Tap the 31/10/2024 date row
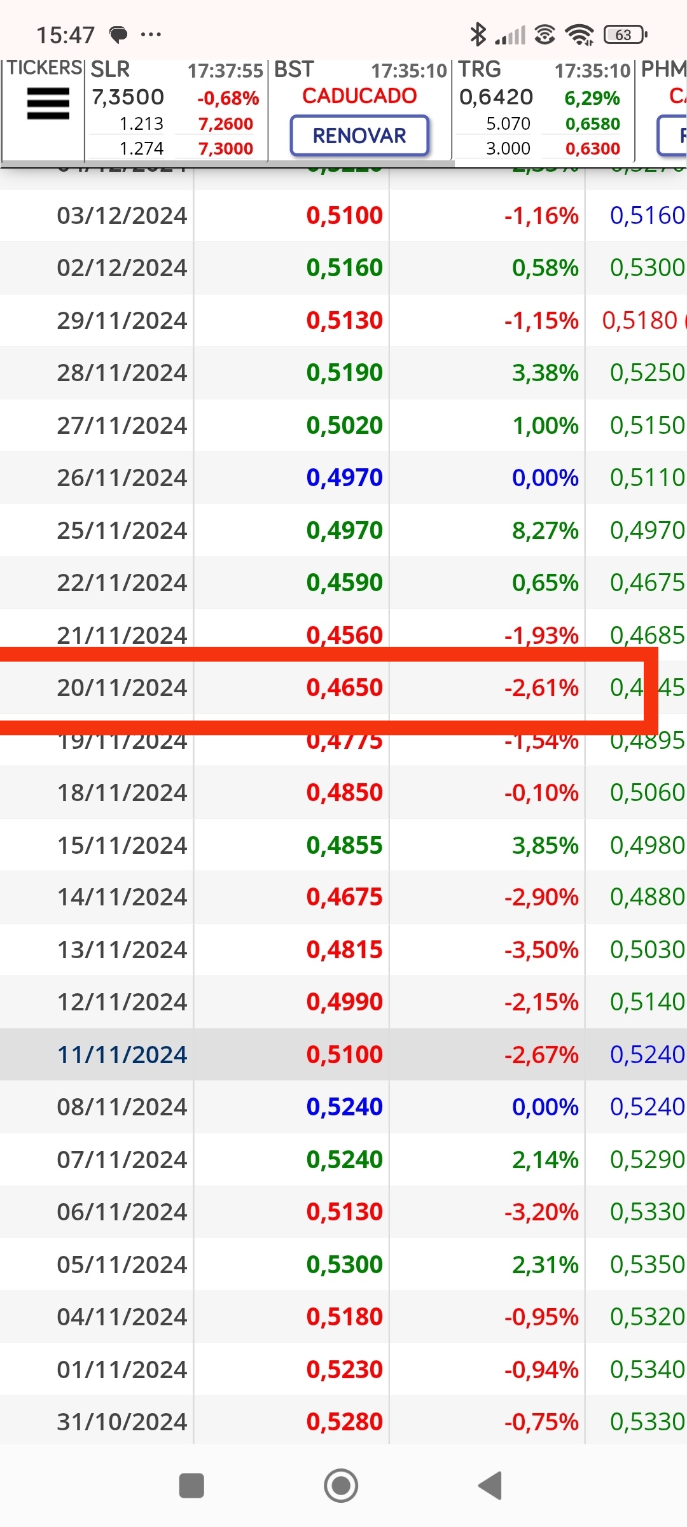 (343, 1421)
